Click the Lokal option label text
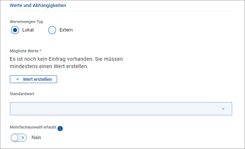Screen dimensions: 245x149 (28, 30)
